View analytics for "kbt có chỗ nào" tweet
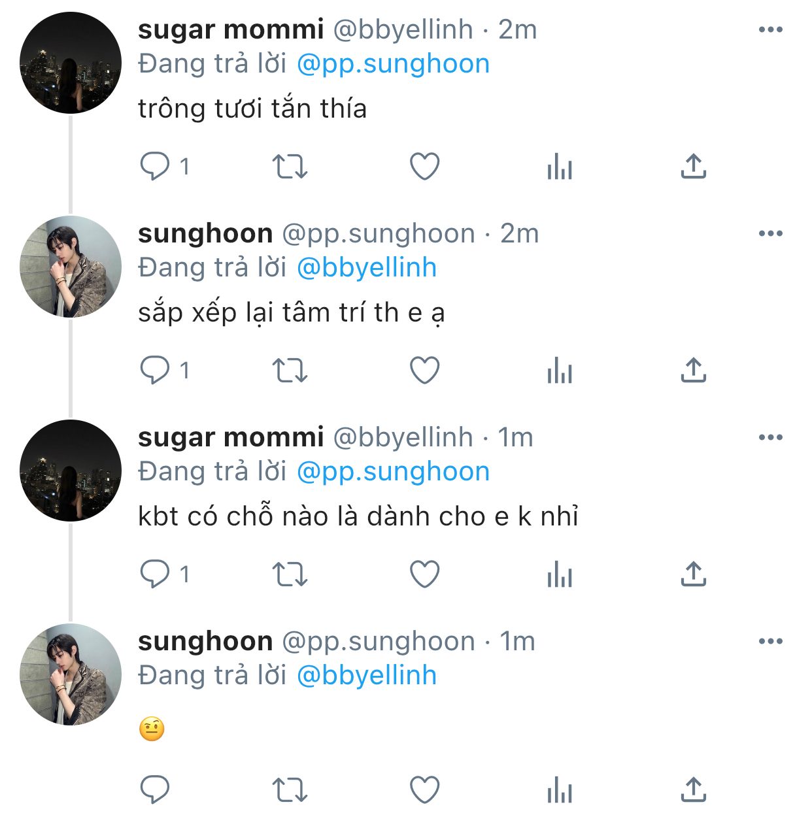 coord(560,574)
